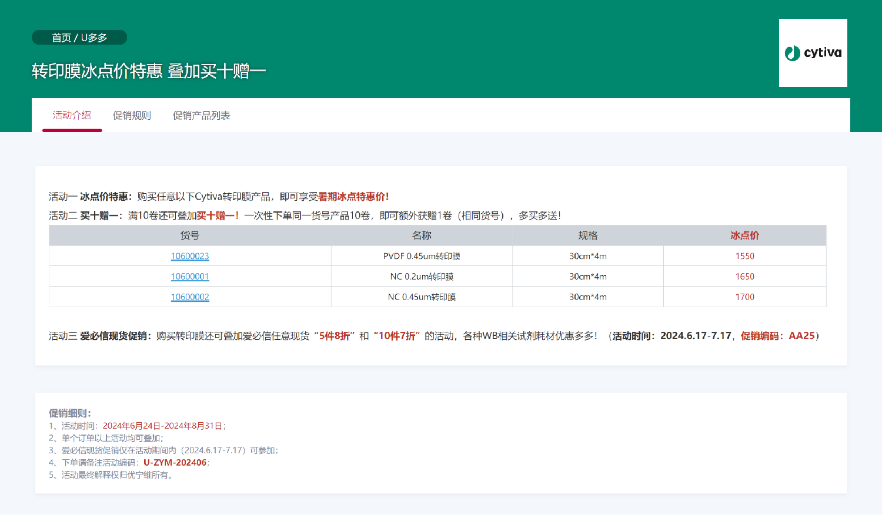Viewport: 882px width, 515px height.
Task: Click the 冰点价 red column header
Action: (x=744, y=235)
